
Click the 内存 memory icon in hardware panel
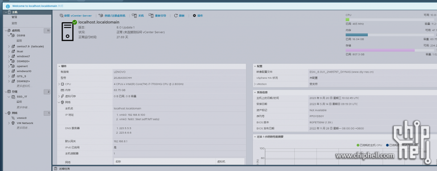pos(62,90)
